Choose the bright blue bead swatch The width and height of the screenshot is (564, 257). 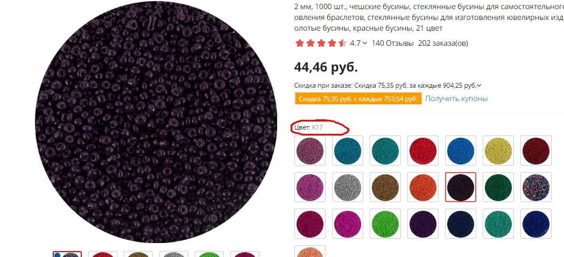click(x=461, y=150)
